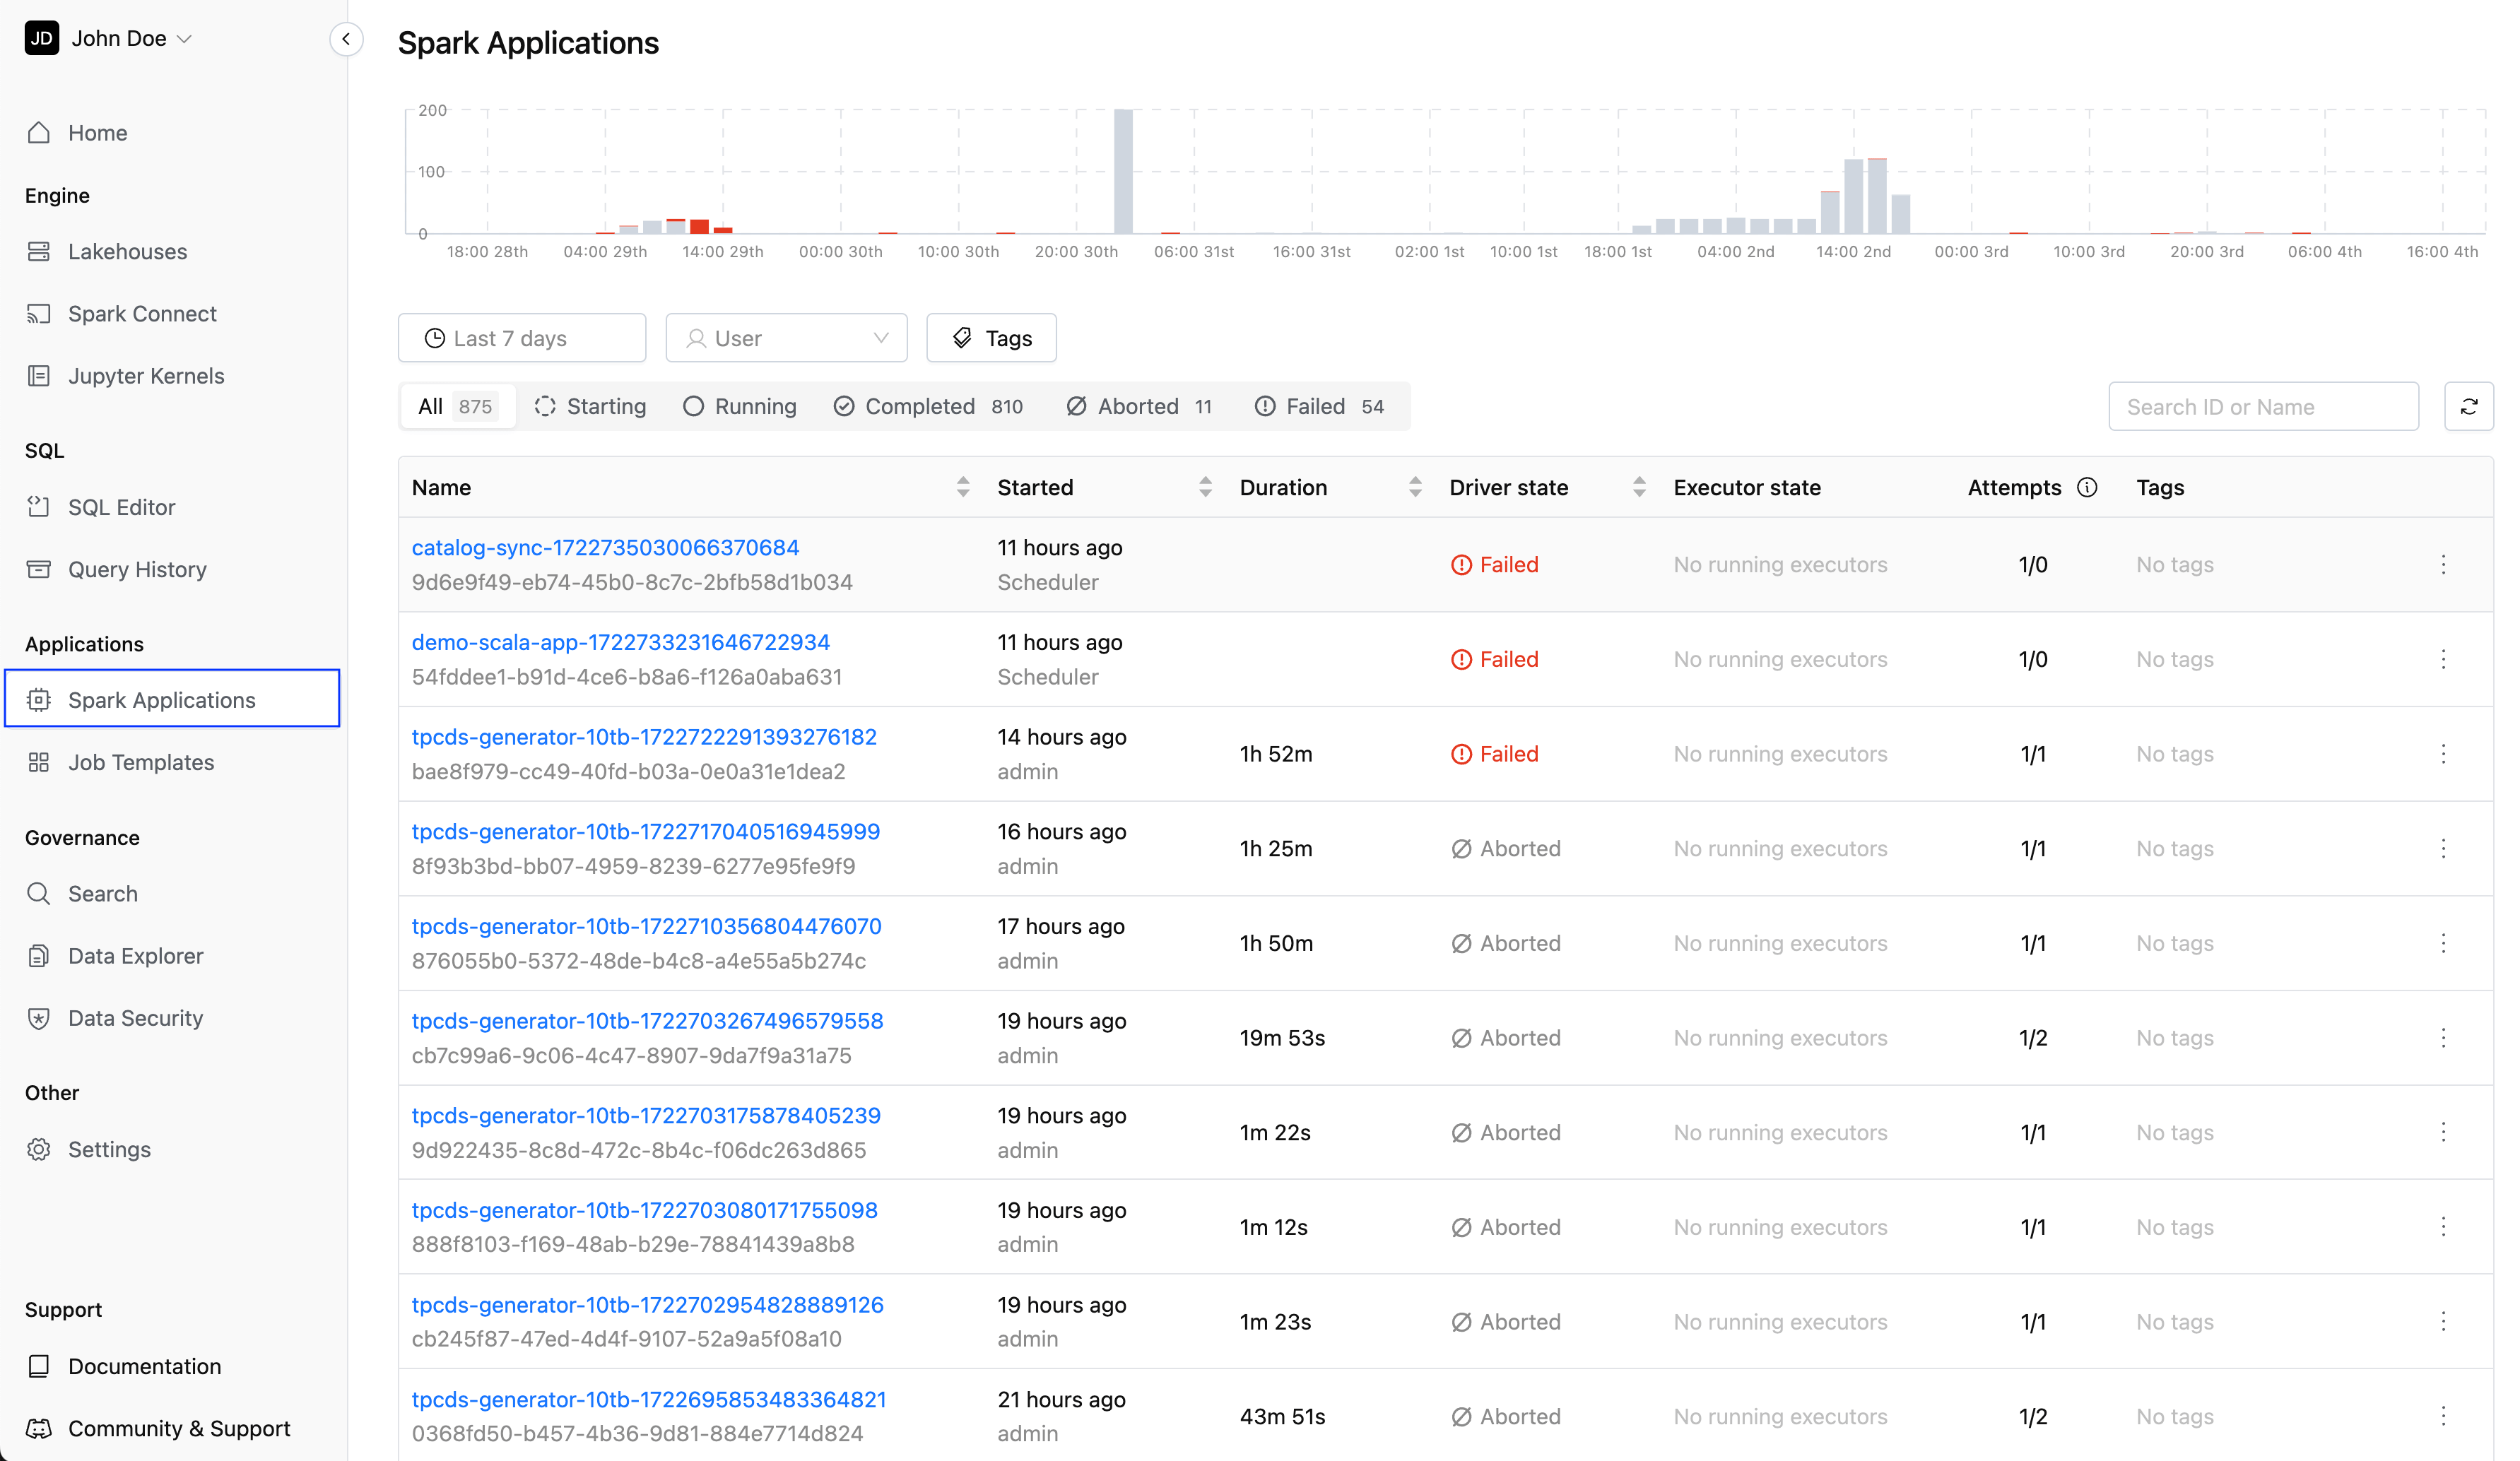Filter by Failed 54 status

click(x=1319, y=406)
